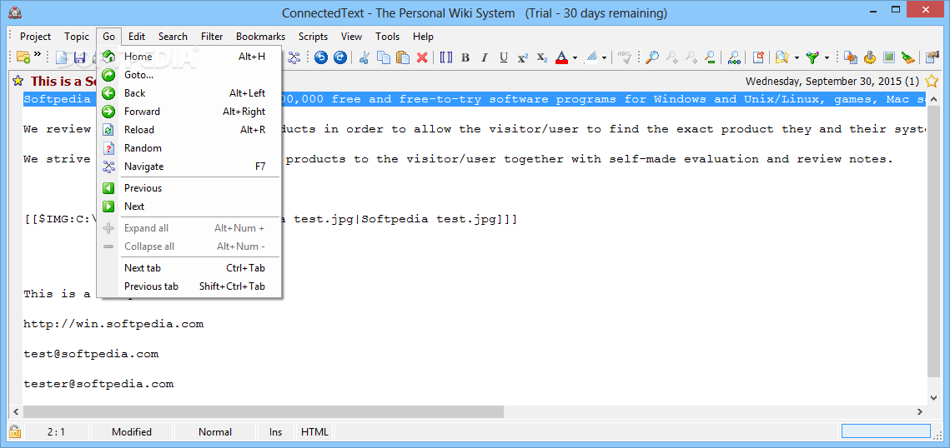The width and height of the screenshot is (950, 448).
Task: Click the red X Delete icon
Action: click(422, 57)
